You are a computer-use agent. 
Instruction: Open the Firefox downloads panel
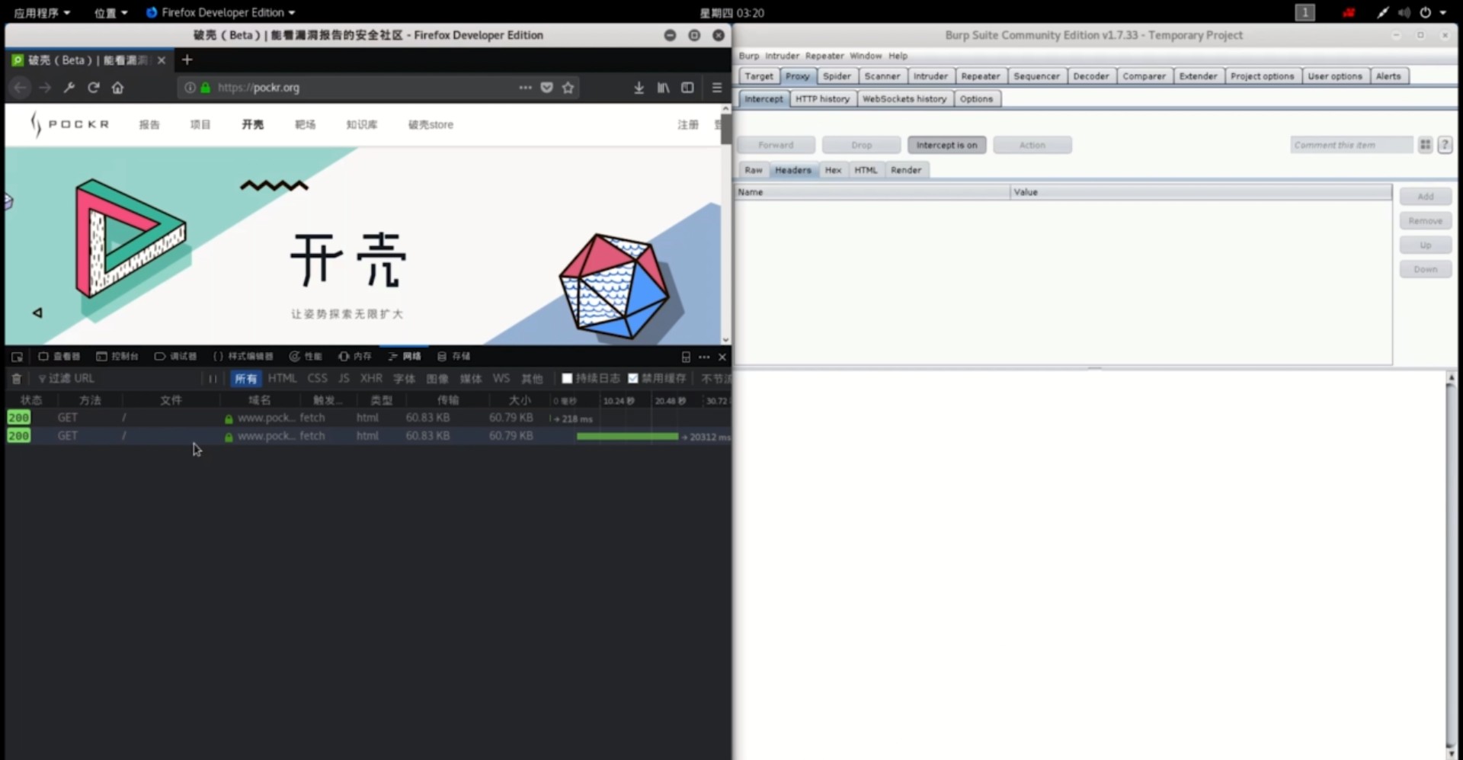639,88
